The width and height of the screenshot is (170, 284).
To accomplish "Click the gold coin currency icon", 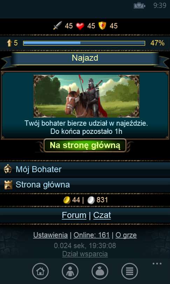I will pos(67,200).
